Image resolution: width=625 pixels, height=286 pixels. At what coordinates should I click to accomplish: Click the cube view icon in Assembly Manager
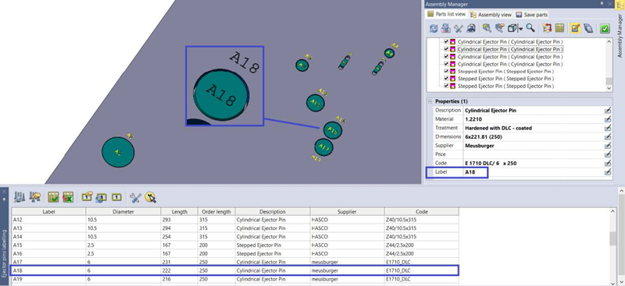tap(512, 28)
